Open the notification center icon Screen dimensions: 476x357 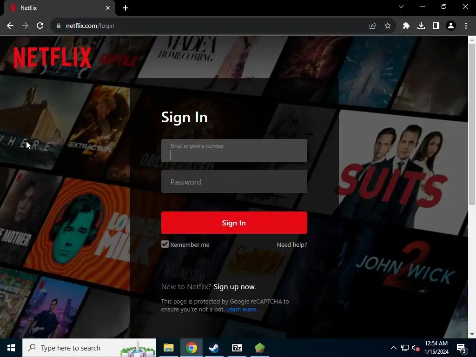(x=461, y=348)
